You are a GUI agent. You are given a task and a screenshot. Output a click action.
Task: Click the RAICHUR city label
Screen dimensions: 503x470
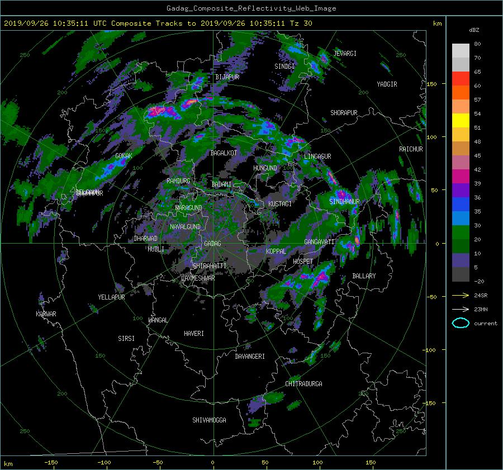(x=411, y=149)
